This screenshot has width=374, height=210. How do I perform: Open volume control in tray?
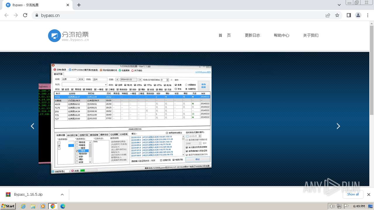pyautogui.click(x=332, y=206)
